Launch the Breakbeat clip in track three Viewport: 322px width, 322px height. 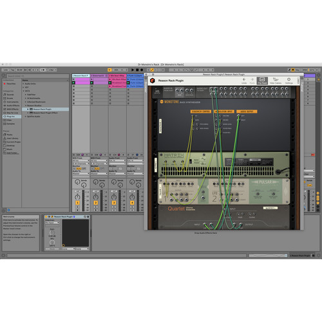tap(110, 82)
